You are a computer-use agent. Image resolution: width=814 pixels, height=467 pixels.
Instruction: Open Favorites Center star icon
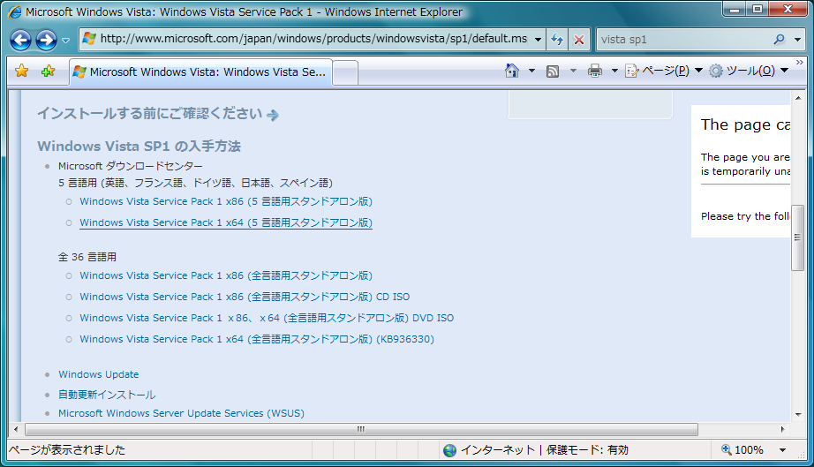tap(22, 71)
